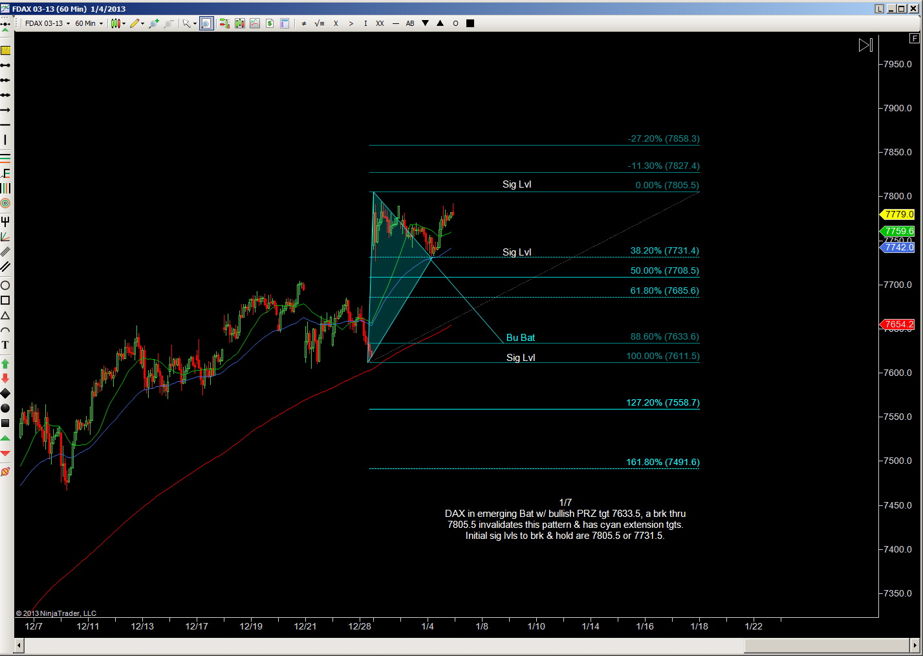Screen dimensions: 923x656
Task: Select the Fibonacci retracements tool
Action: pyautogui.click(x=5, y=173)
